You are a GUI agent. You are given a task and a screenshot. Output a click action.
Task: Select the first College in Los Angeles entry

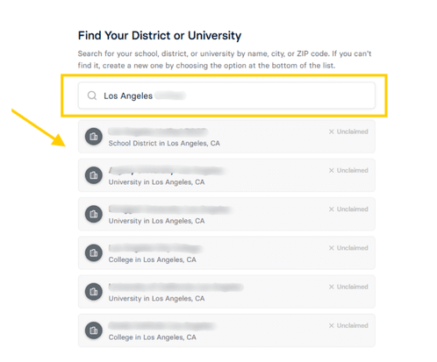point(226,253)
